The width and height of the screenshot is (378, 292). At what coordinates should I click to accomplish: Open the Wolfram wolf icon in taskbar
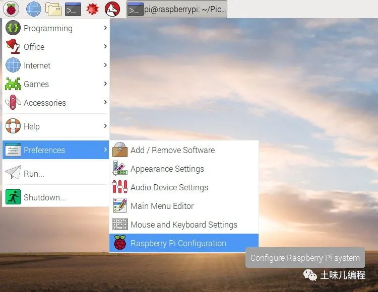coord(112,9)
